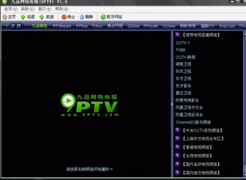246x180 pixels.
Task: Click the 9PTV app icon in title bar
Action: pyautogui.click(x=5, y=2)
